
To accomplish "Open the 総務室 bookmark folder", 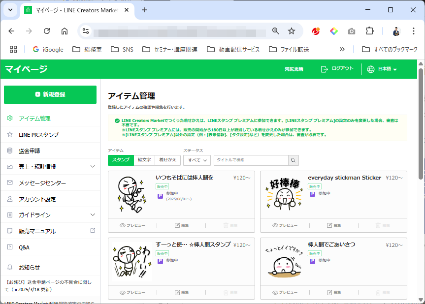I will 87,50.
